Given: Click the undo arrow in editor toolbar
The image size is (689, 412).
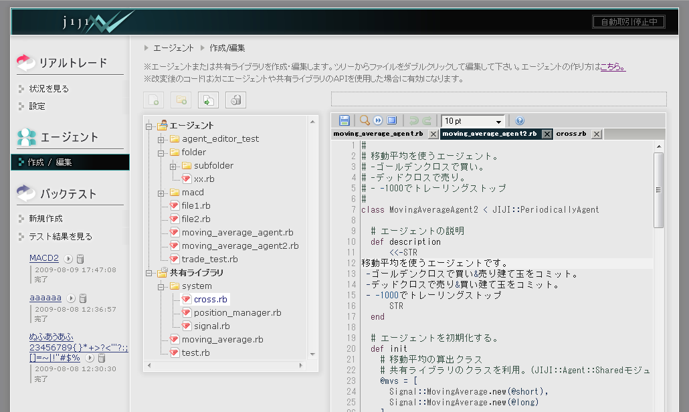Looking at the screenshot, I should pos(413,120).
